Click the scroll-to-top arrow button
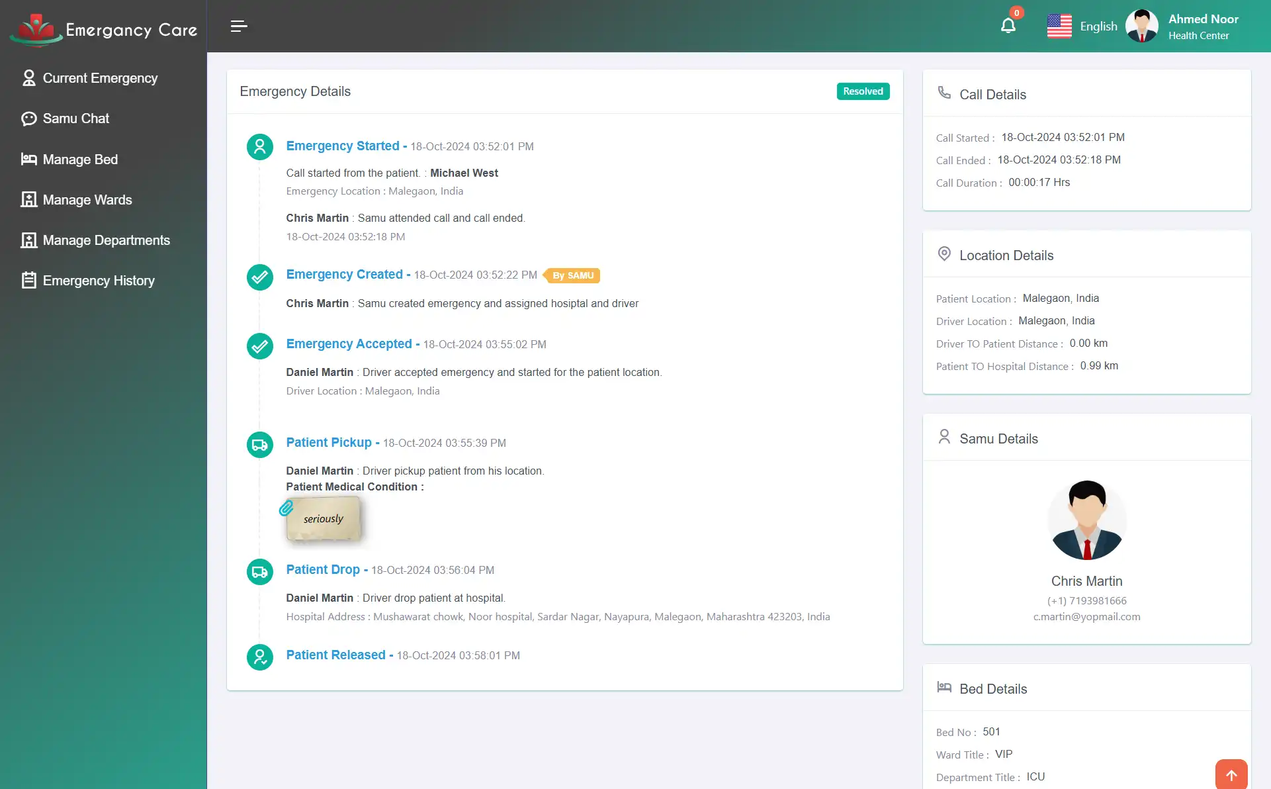The width and height of the screenshot is (1271, 789). pyautogui.click(x=1231, y=774)
